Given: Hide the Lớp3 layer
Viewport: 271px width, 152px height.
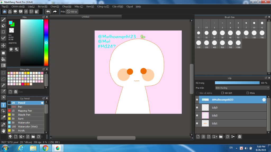Looking at the screenshot, I should [197, 108].
